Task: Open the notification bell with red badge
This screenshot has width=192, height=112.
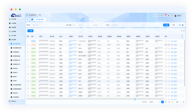Action: 165,15
